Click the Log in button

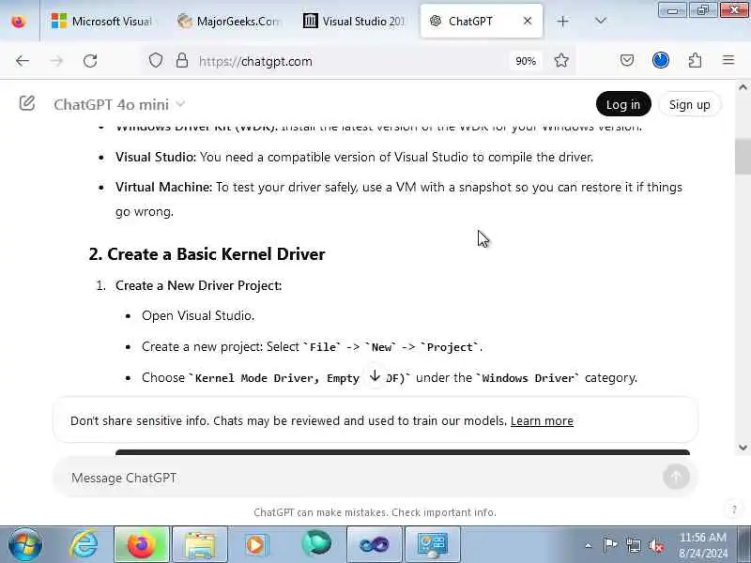point(623,104)
